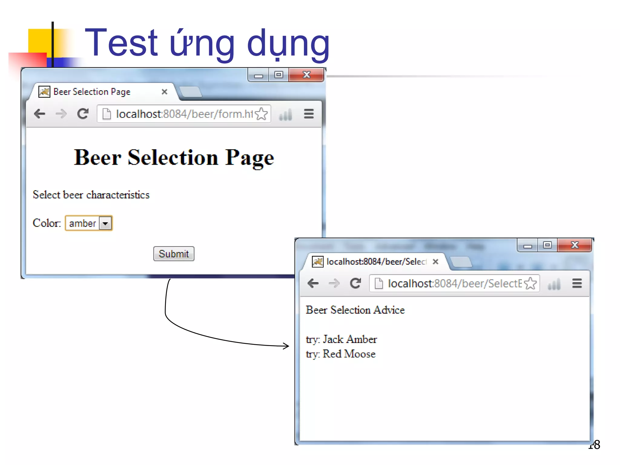Click the Submit button
The height and width of the screenshot is (465, 620).
(174, 254)
